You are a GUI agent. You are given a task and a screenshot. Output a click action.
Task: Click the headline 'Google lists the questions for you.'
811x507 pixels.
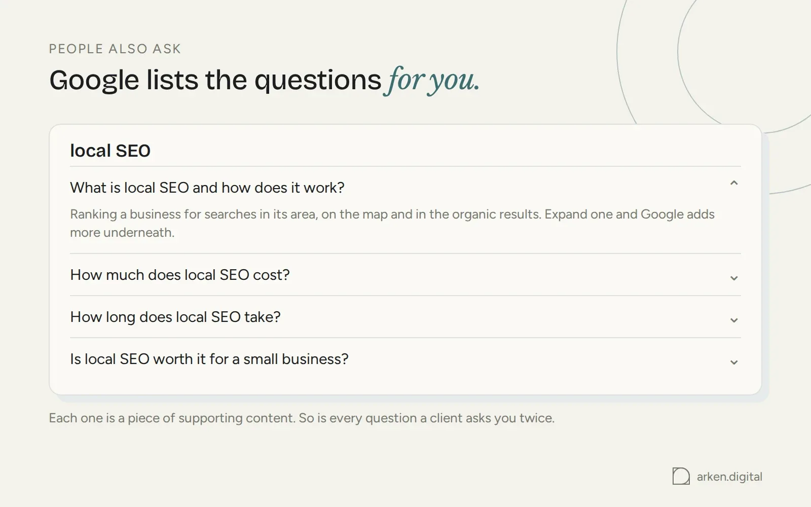pyautogui.click(x=264, y=80)
